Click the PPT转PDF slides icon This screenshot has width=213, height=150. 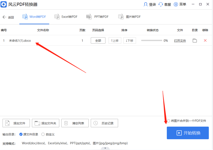pos(89,17)
